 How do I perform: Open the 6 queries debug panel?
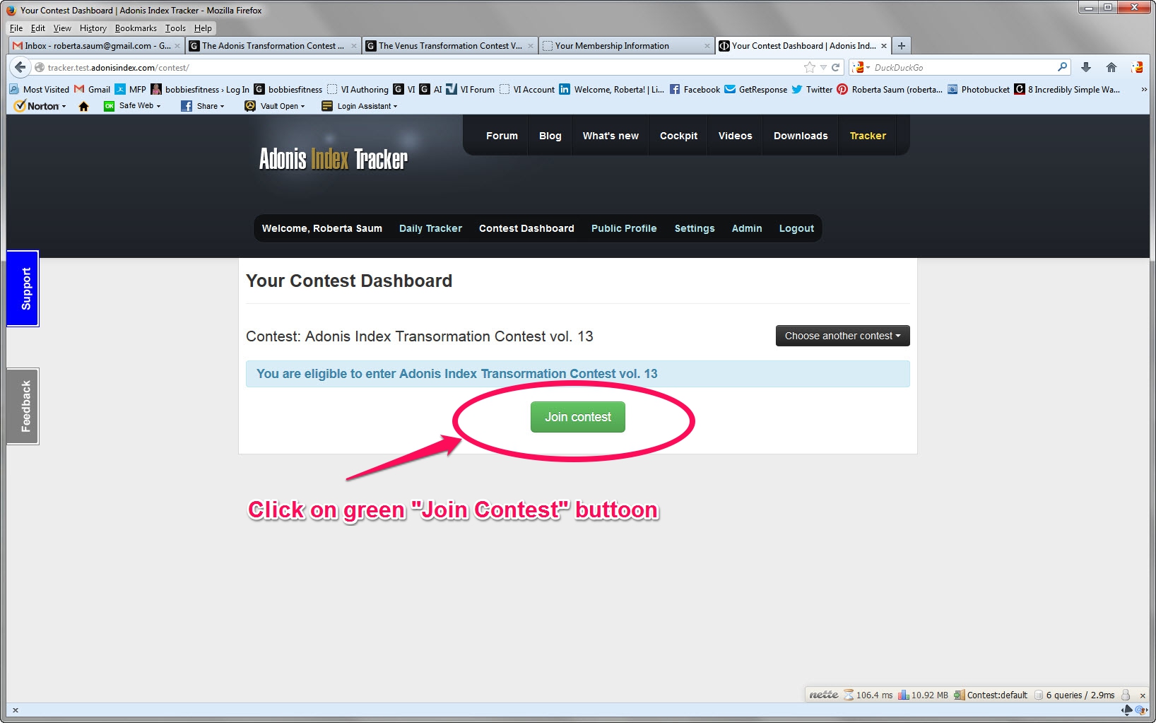1075,695
